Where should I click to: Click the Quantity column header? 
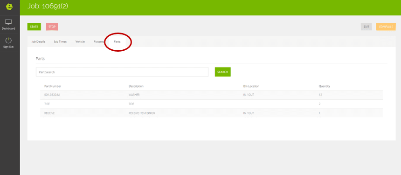(324, 86)
